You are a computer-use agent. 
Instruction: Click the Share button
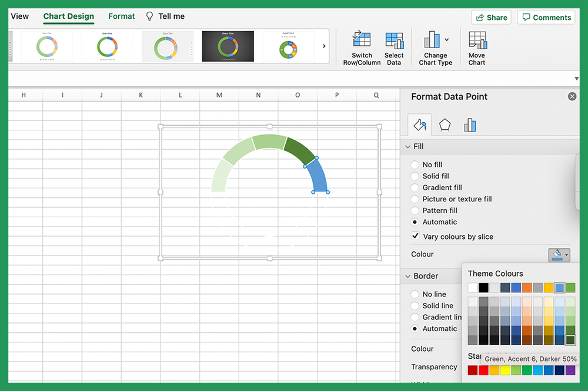pos(491,17)
